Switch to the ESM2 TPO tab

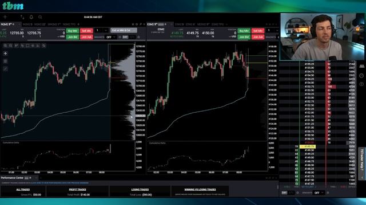(218, 24)
